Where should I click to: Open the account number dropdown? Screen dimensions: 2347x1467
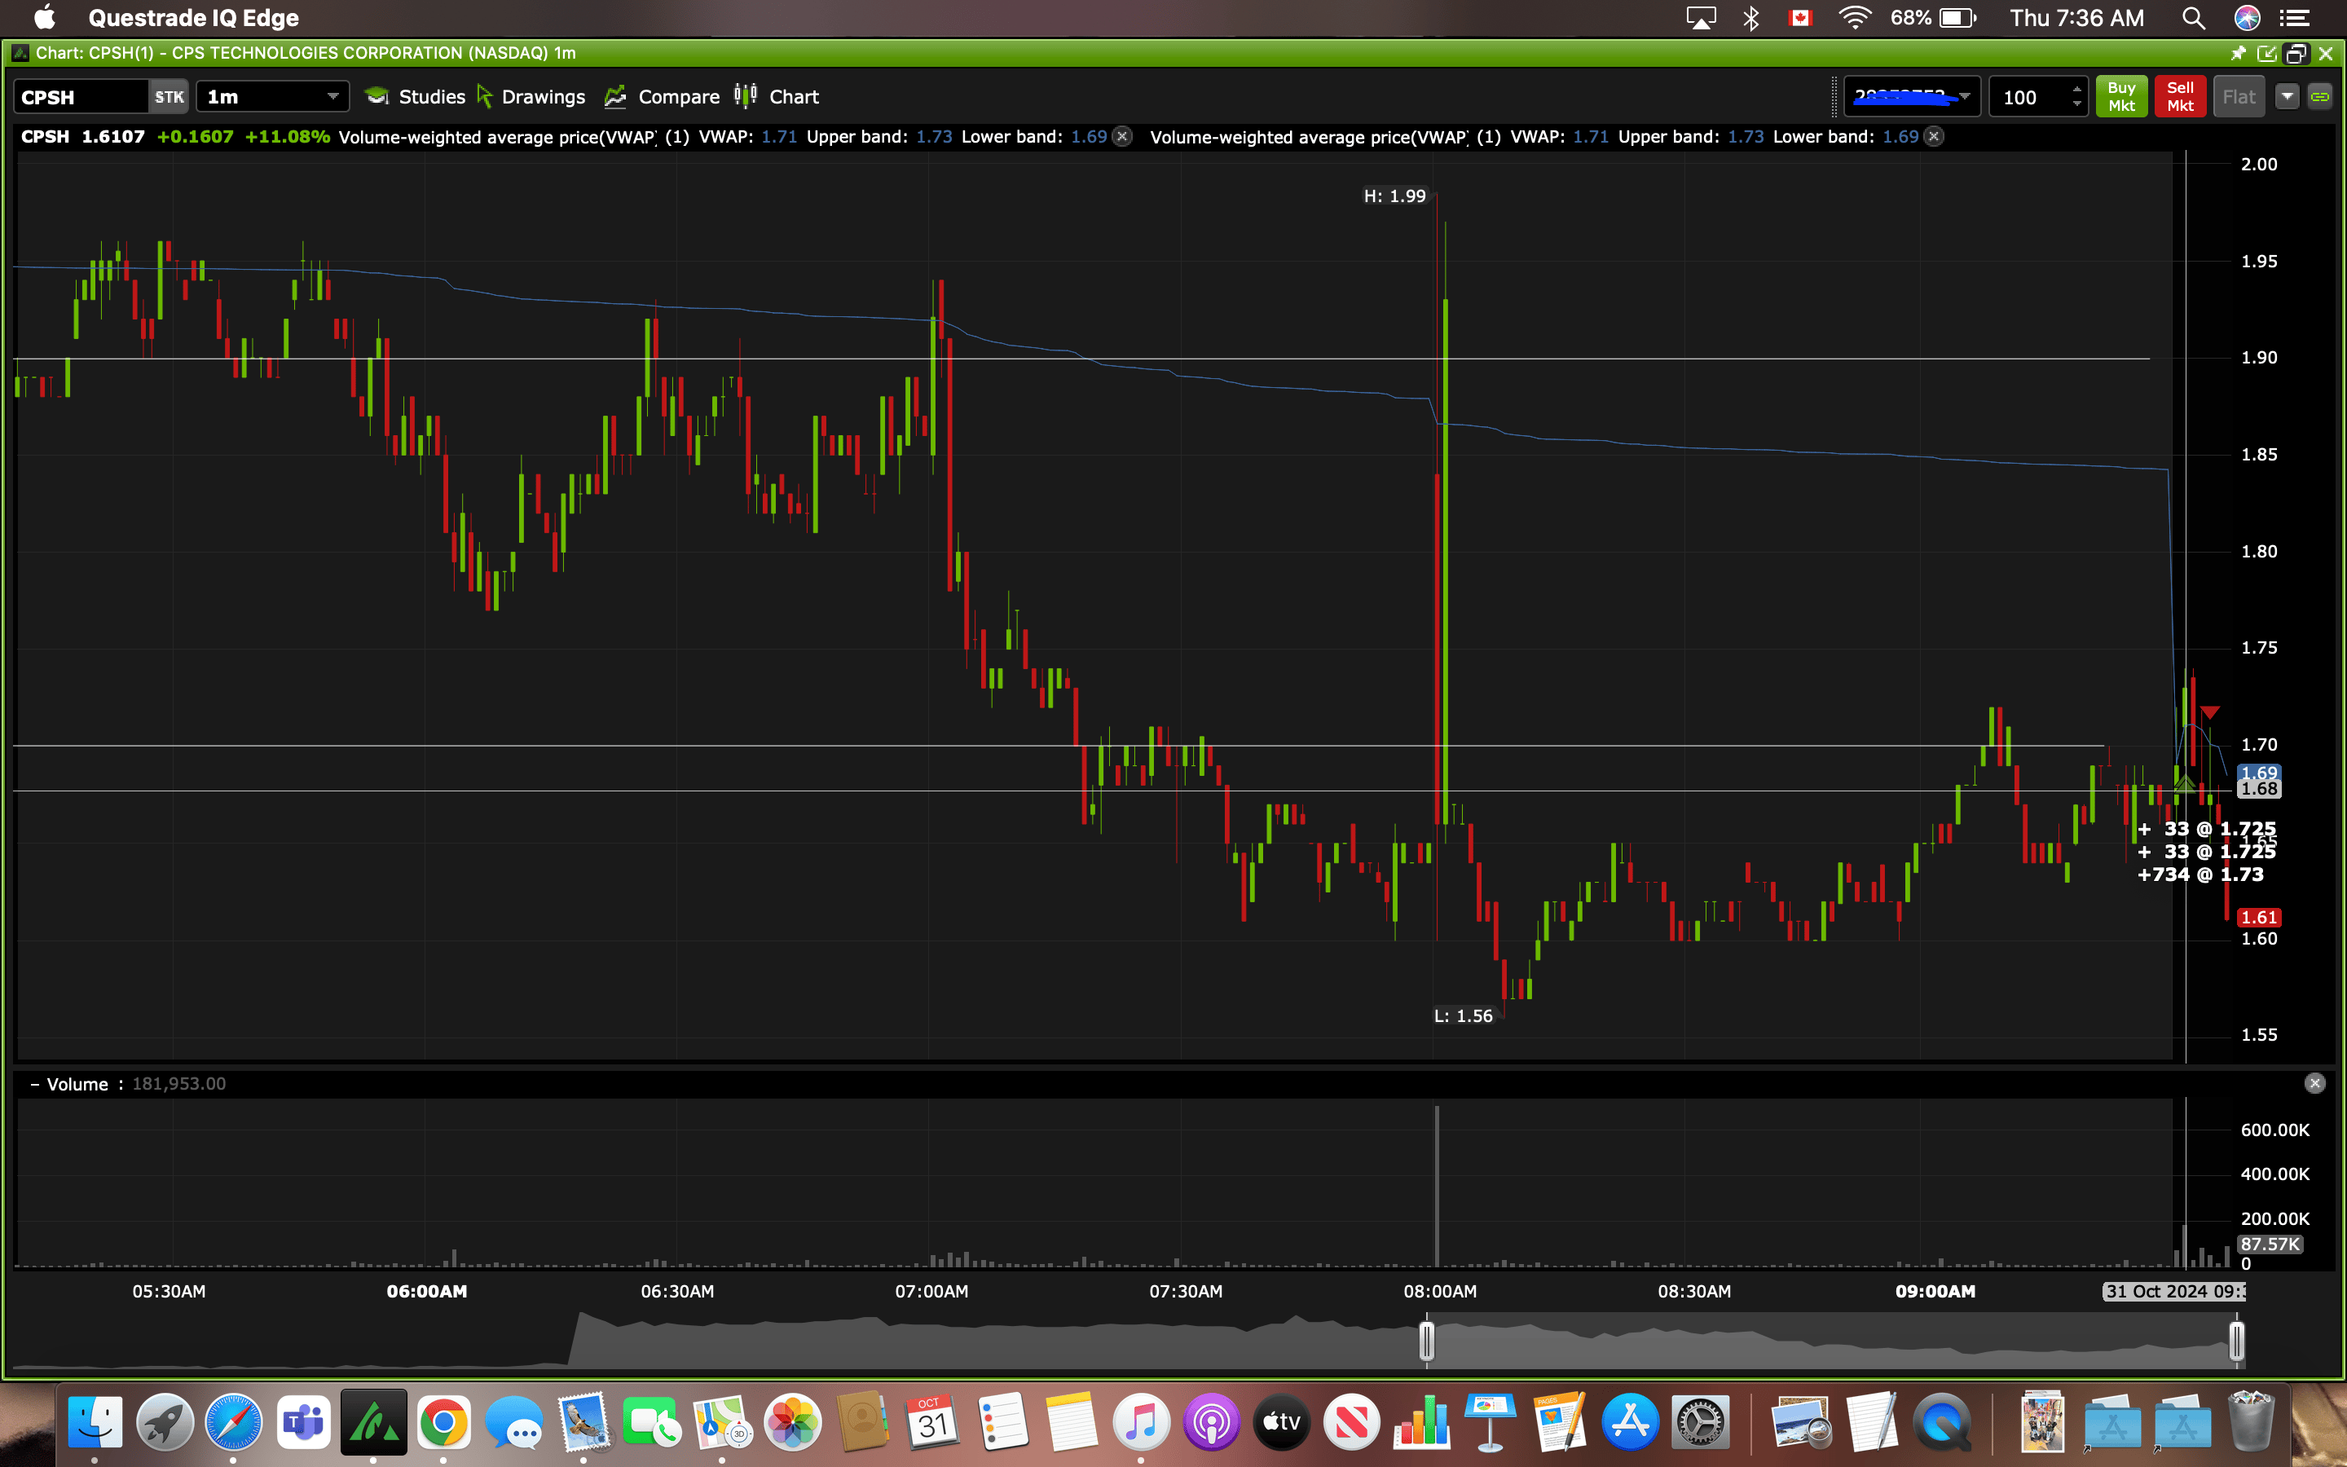[x=1964, y=96]
